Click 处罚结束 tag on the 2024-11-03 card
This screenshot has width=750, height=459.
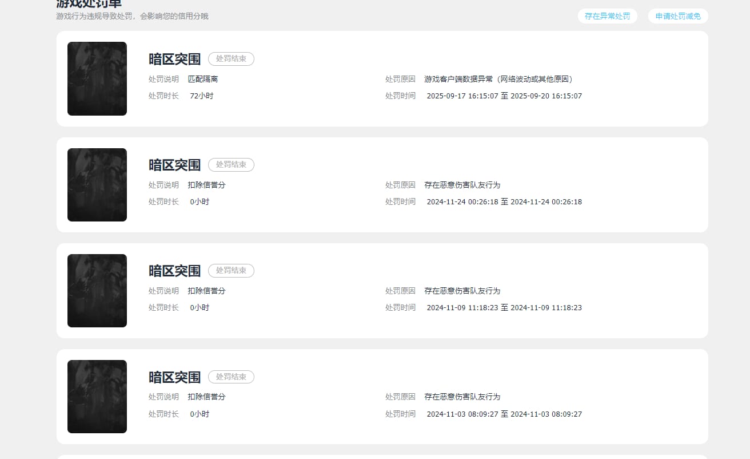pos(231,377)
